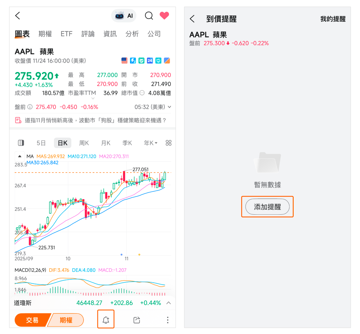
Task: Expand the 年K period dropdown
Action: tap(150, 143)
